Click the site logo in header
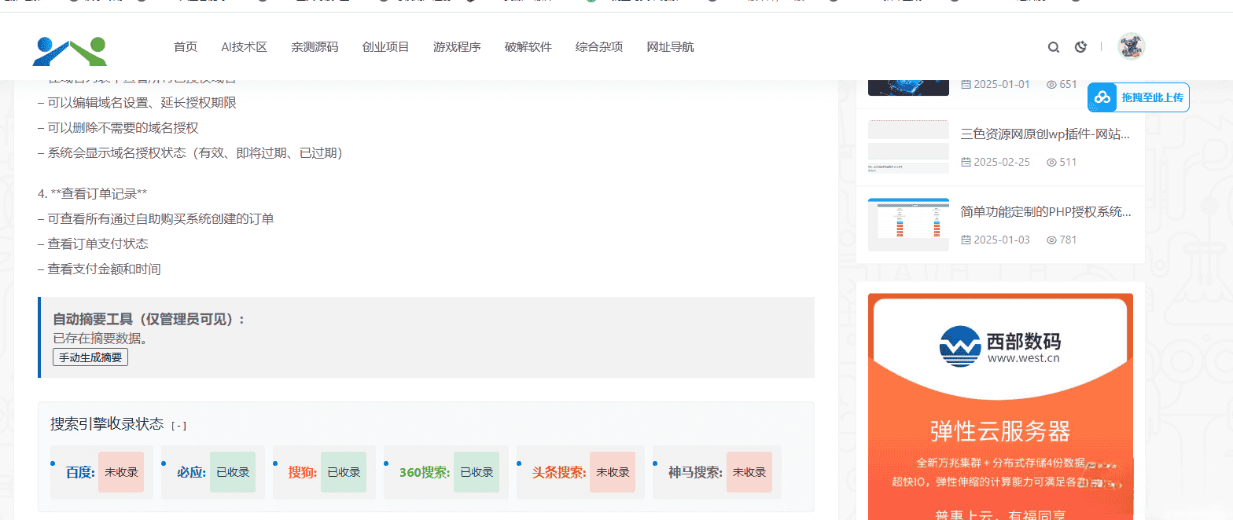The image size is (1233, 520). point(69,49)
